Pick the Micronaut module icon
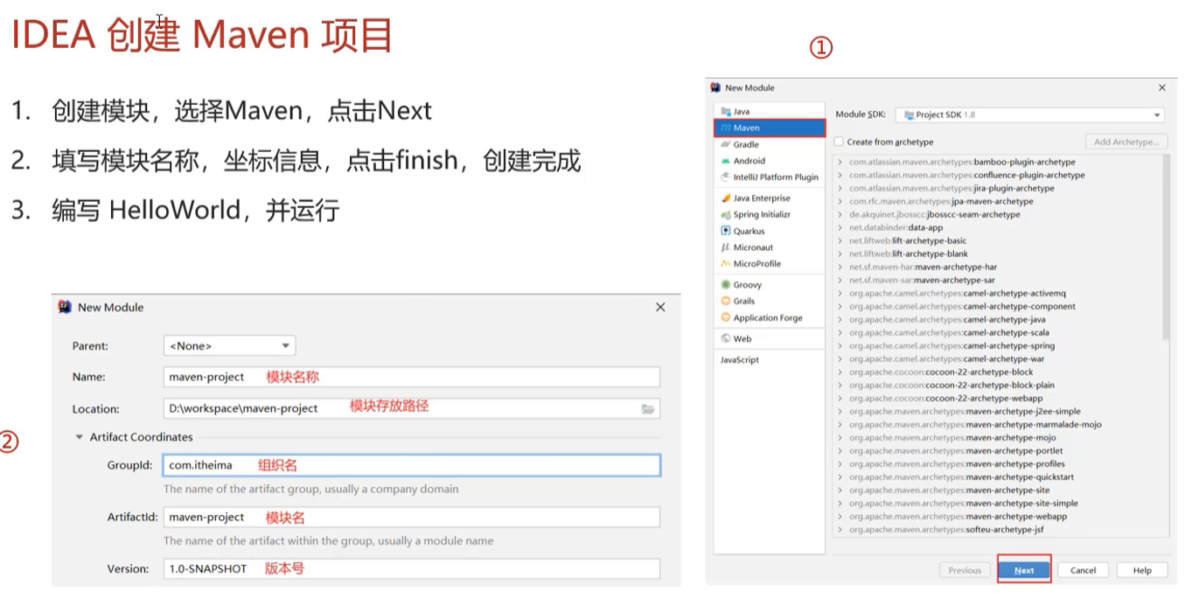1192x598 pixels. click(725, 248)
